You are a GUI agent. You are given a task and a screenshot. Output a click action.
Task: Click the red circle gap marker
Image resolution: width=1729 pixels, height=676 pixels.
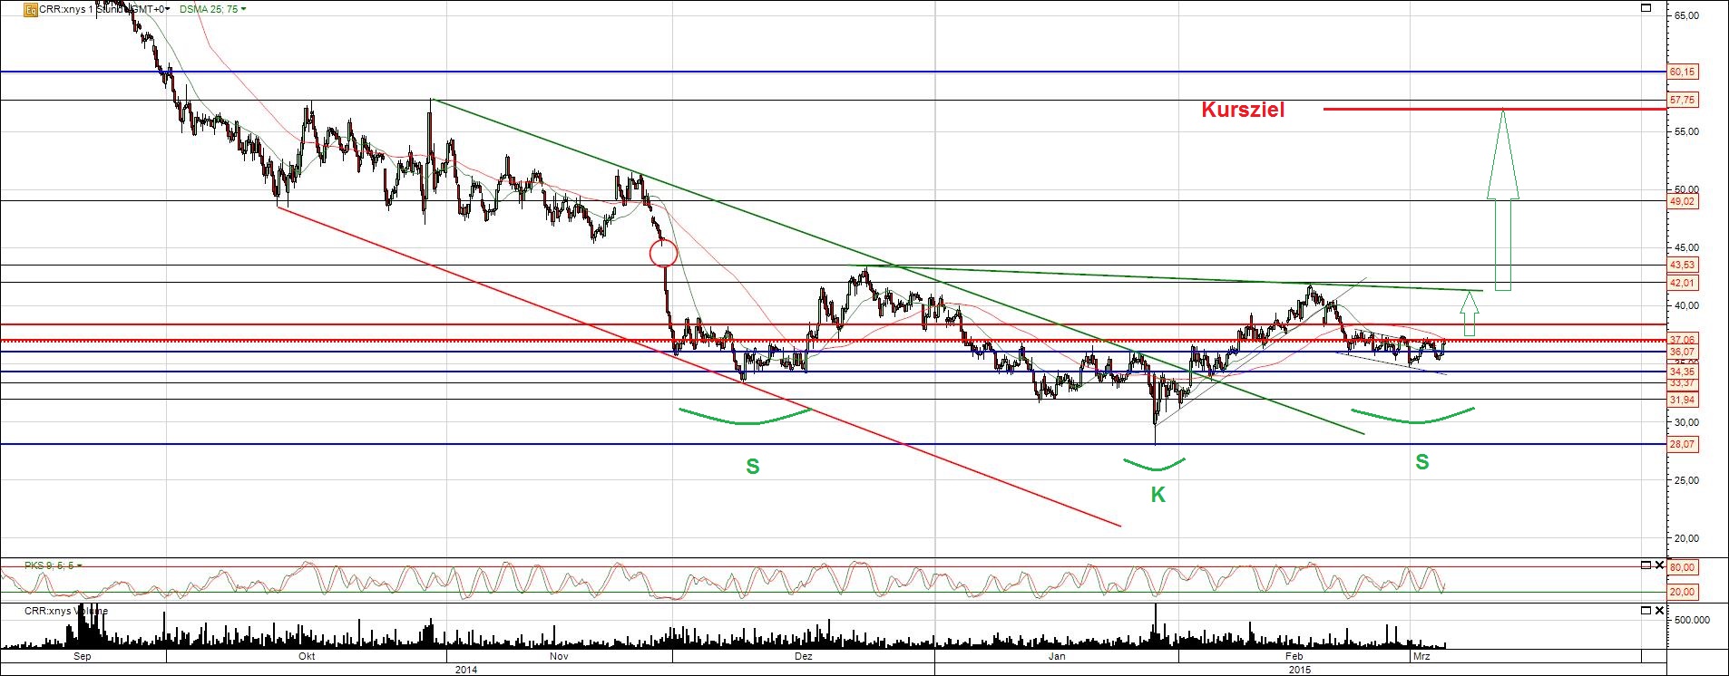click(x=663, y=254)
